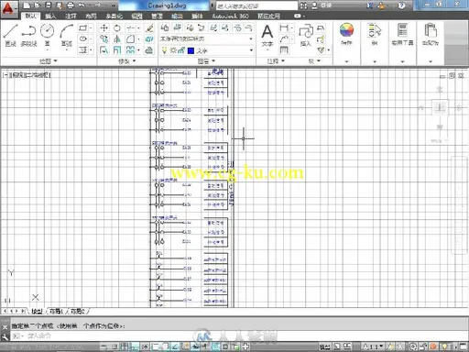Activate the Stretch tool

tap(104, 49)
